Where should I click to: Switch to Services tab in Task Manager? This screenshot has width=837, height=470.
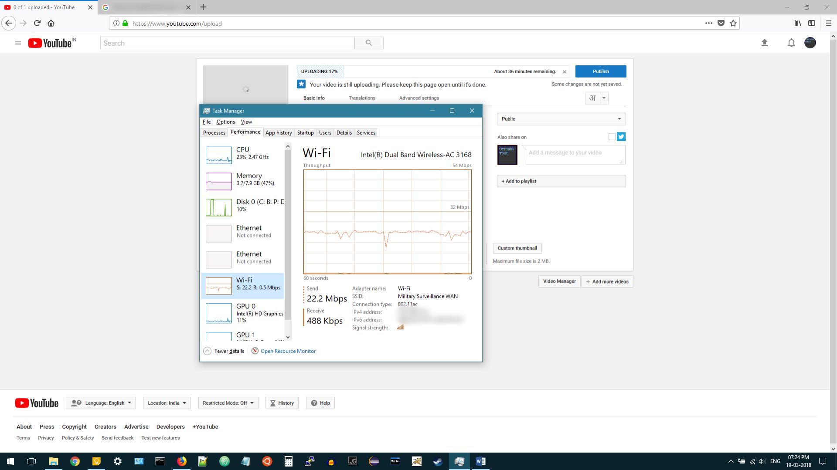pyautogui.click(x=366, y=133)
